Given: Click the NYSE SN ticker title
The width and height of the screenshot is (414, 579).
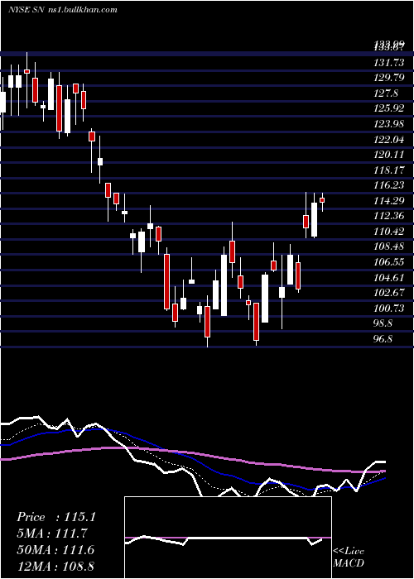Looking at the screenshot, I should tap(25, 10).
